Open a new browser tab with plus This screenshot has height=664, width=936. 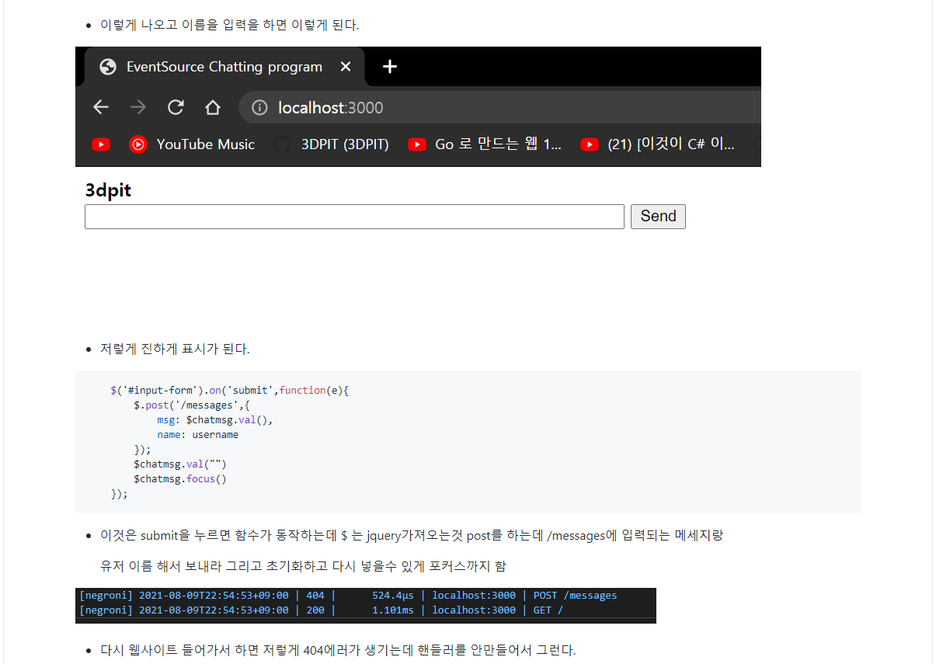point(390,67)
